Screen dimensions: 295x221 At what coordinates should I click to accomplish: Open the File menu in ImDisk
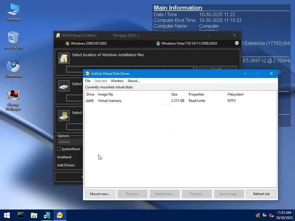(x=88, y=81)
